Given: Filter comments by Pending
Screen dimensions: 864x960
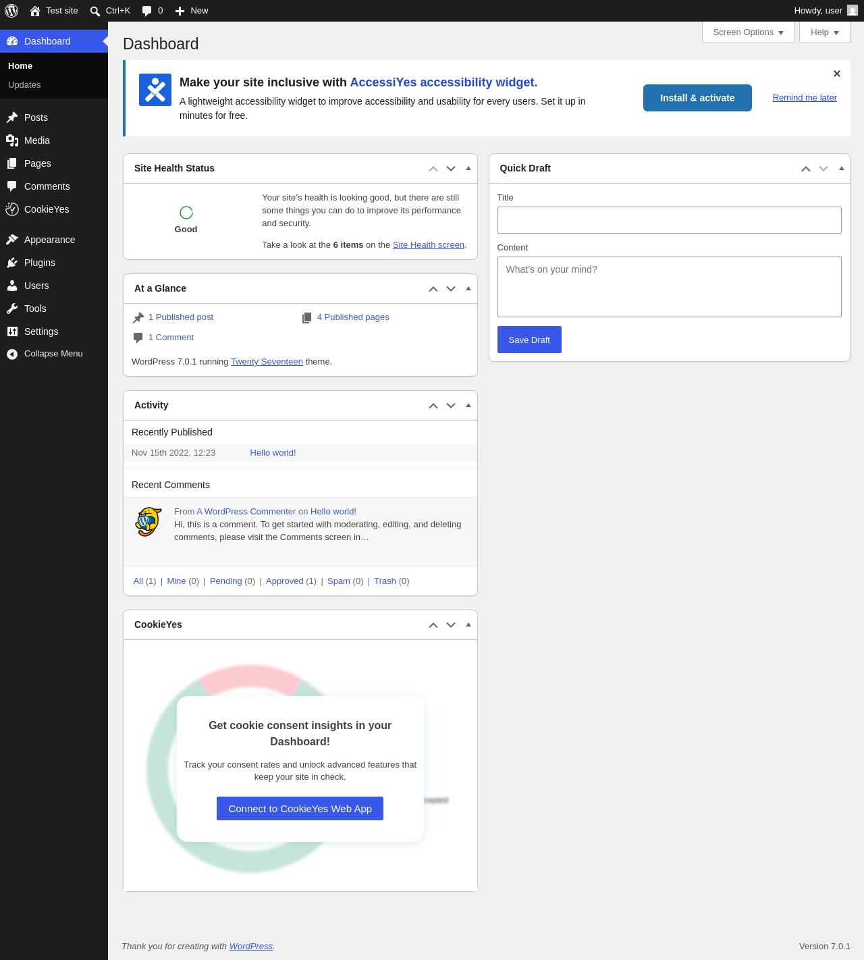Looking at the screenshot, I should pos(226,581).
